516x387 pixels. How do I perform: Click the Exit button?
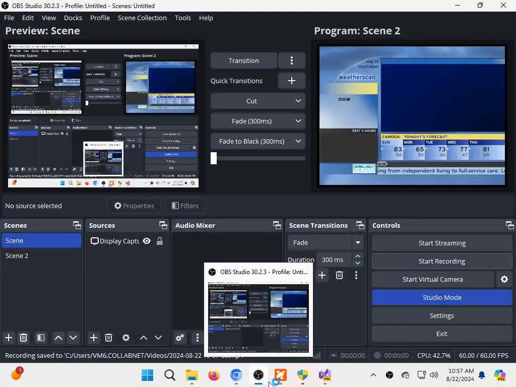point(441,334)
